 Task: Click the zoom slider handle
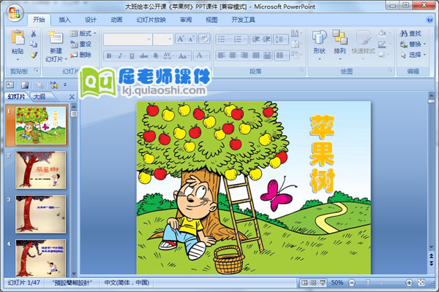coord(368,283)
